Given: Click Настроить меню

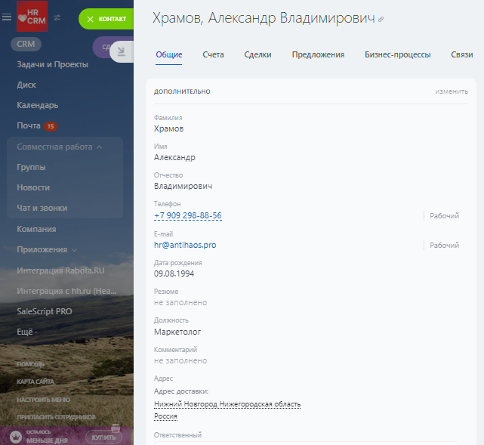Looking at the screenshot, I should pyautogui.click(x=44, y=400).
